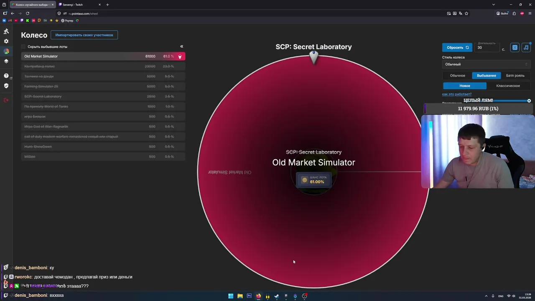Open the layers icon in the sidebar
The width and height of the screenshot is (535, 301).
(6, 61)
